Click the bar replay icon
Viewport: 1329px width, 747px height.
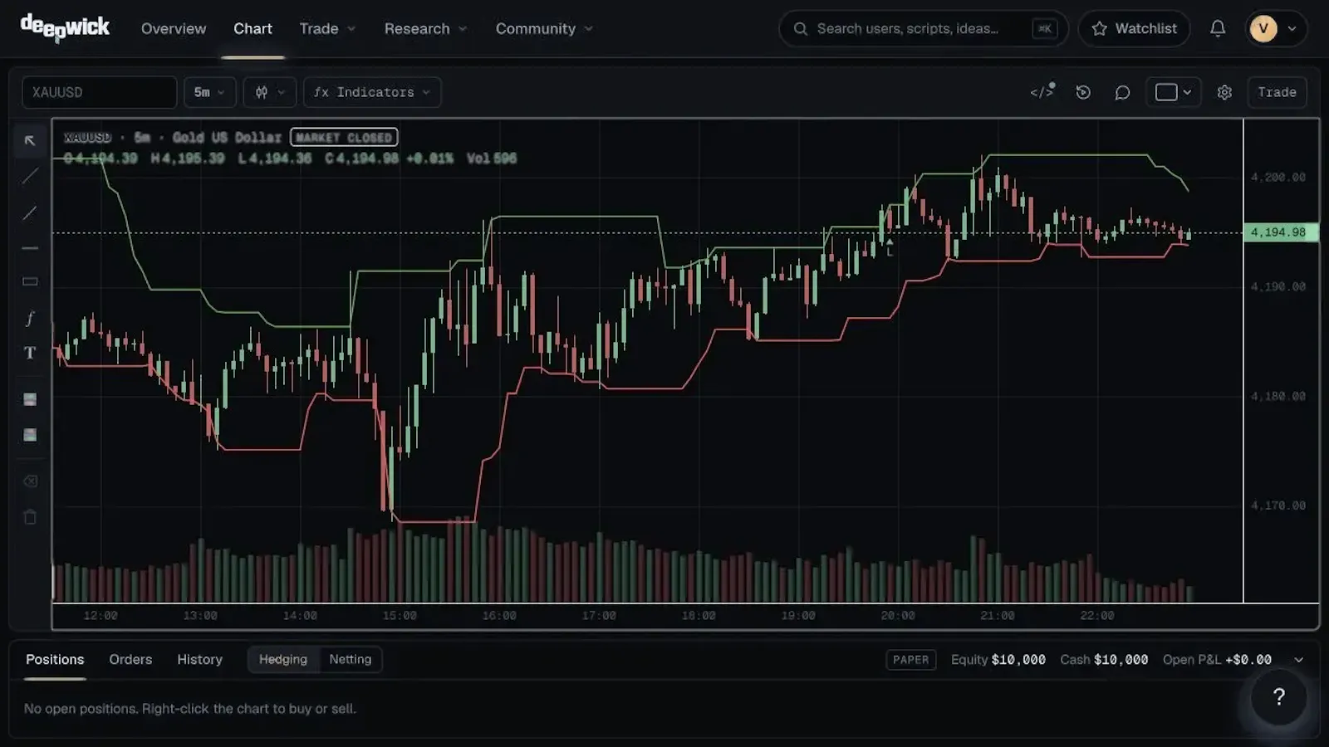tap(1083, 92)
